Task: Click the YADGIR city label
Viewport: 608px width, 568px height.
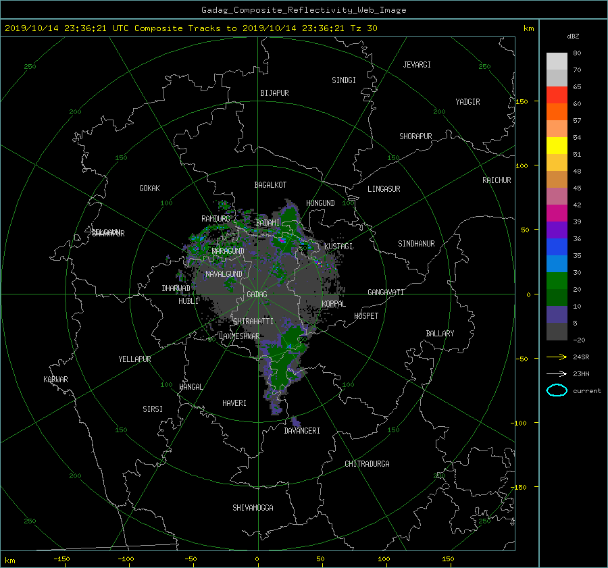Action: [467, 102]
